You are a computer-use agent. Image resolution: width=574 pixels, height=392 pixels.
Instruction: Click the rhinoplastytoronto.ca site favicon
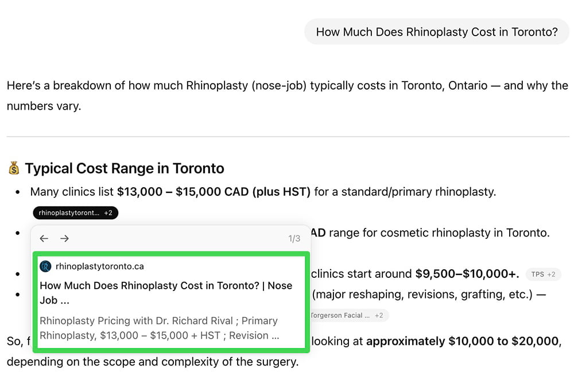[x=45, y=266]
